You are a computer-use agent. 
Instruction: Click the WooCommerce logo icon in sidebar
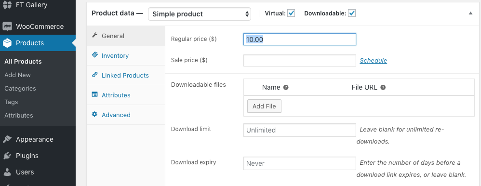click(x=7, y=27)
